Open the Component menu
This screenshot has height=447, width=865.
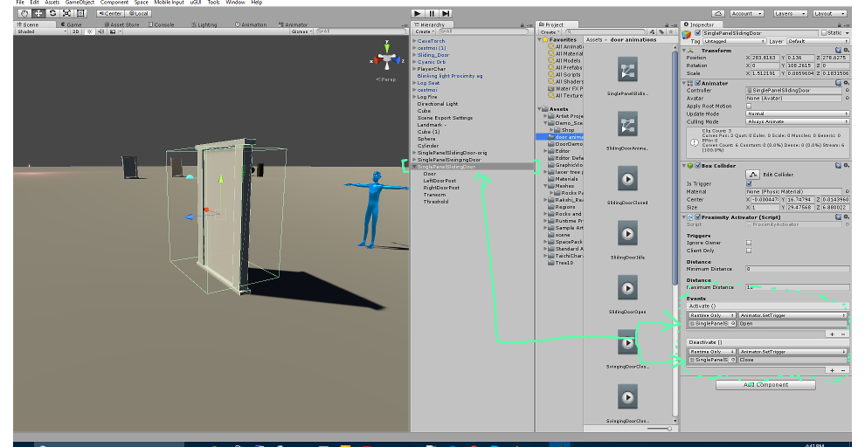coord(114,3)
